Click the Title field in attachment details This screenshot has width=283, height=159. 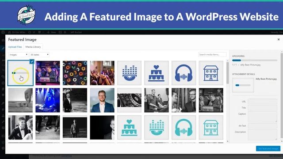[x=262, y=108]
